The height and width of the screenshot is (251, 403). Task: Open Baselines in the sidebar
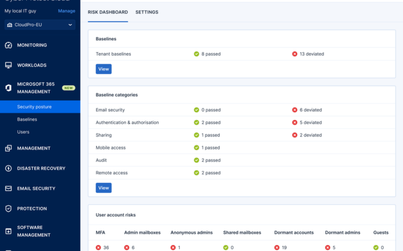(x=27, y=119)
